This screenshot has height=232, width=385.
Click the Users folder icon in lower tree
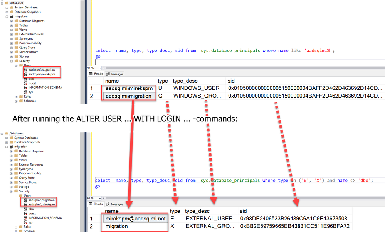(x=21, y=196)
